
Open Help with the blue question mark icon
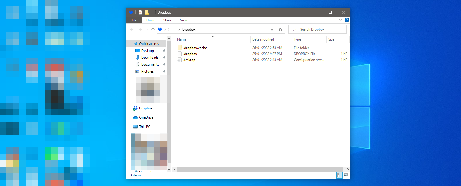[347, 20]
